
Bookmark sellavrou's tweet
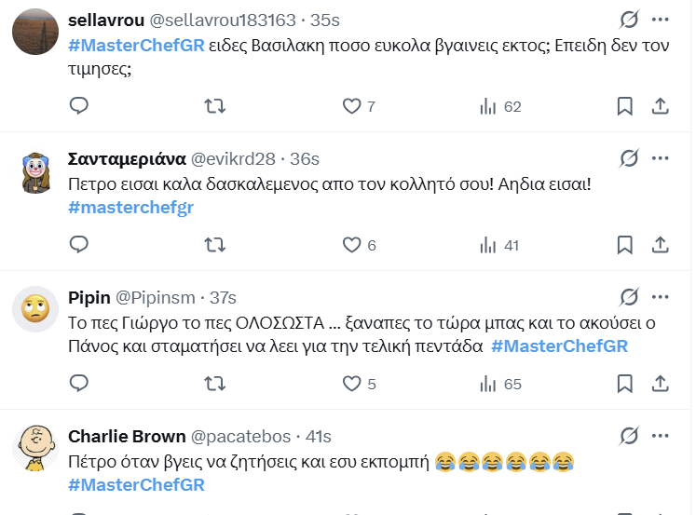[625, 106]
